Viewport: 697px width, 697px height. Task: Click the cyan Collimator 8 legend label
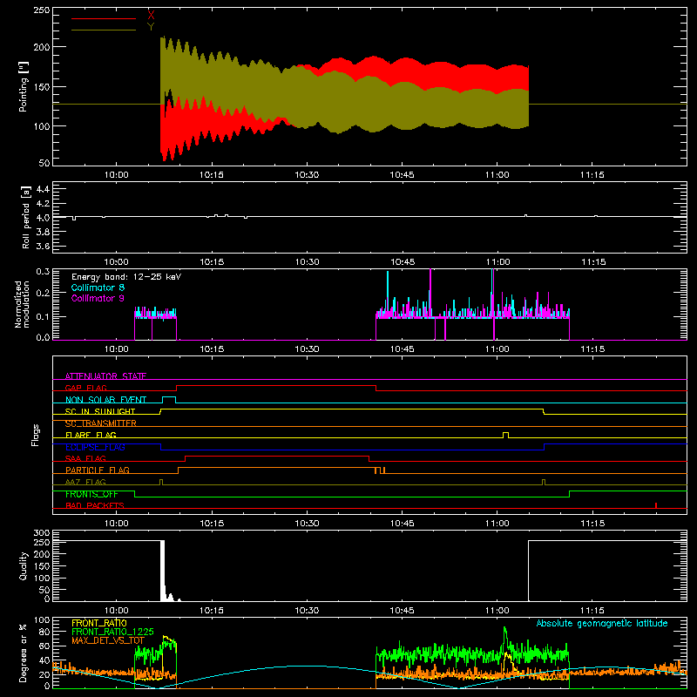tap(98, 288)
